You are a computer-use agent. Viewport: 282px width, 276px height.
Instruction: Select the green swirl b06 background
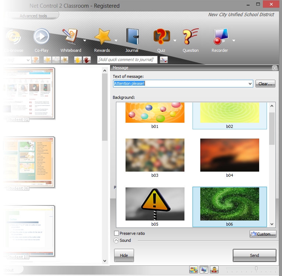229,207
